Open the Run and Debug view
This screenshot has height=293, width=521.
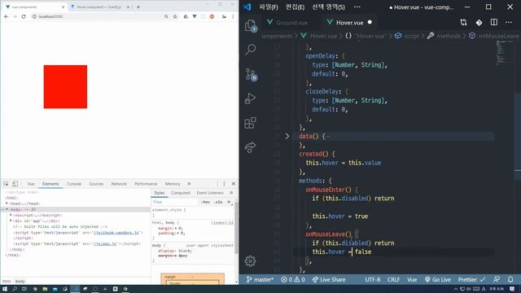[250, 98]
